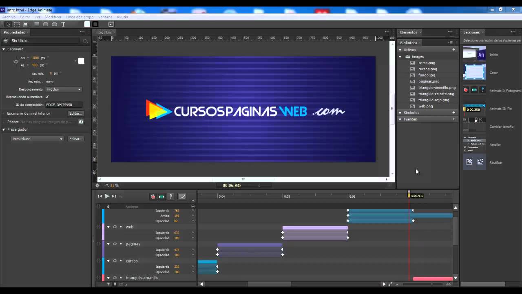
Task: Click center stage icon below canvas
Action: tap(97, 185)
